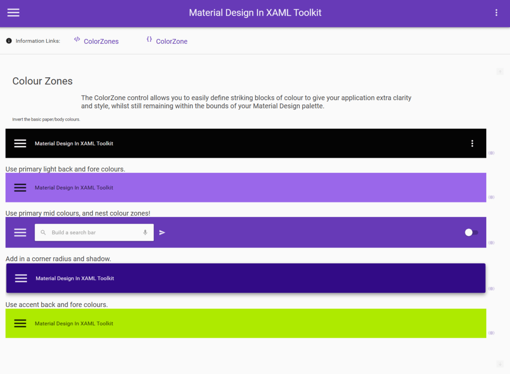Viewport: 510px width, 374px height.
Task: Toggle the switch in the primary mid zone
Action: [471, 233]
